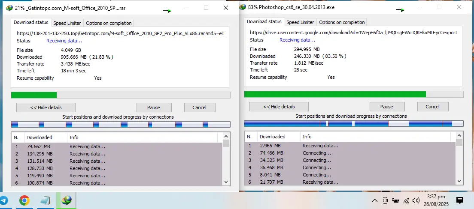Select connection row with 134.295 MB

click(117, 154)
